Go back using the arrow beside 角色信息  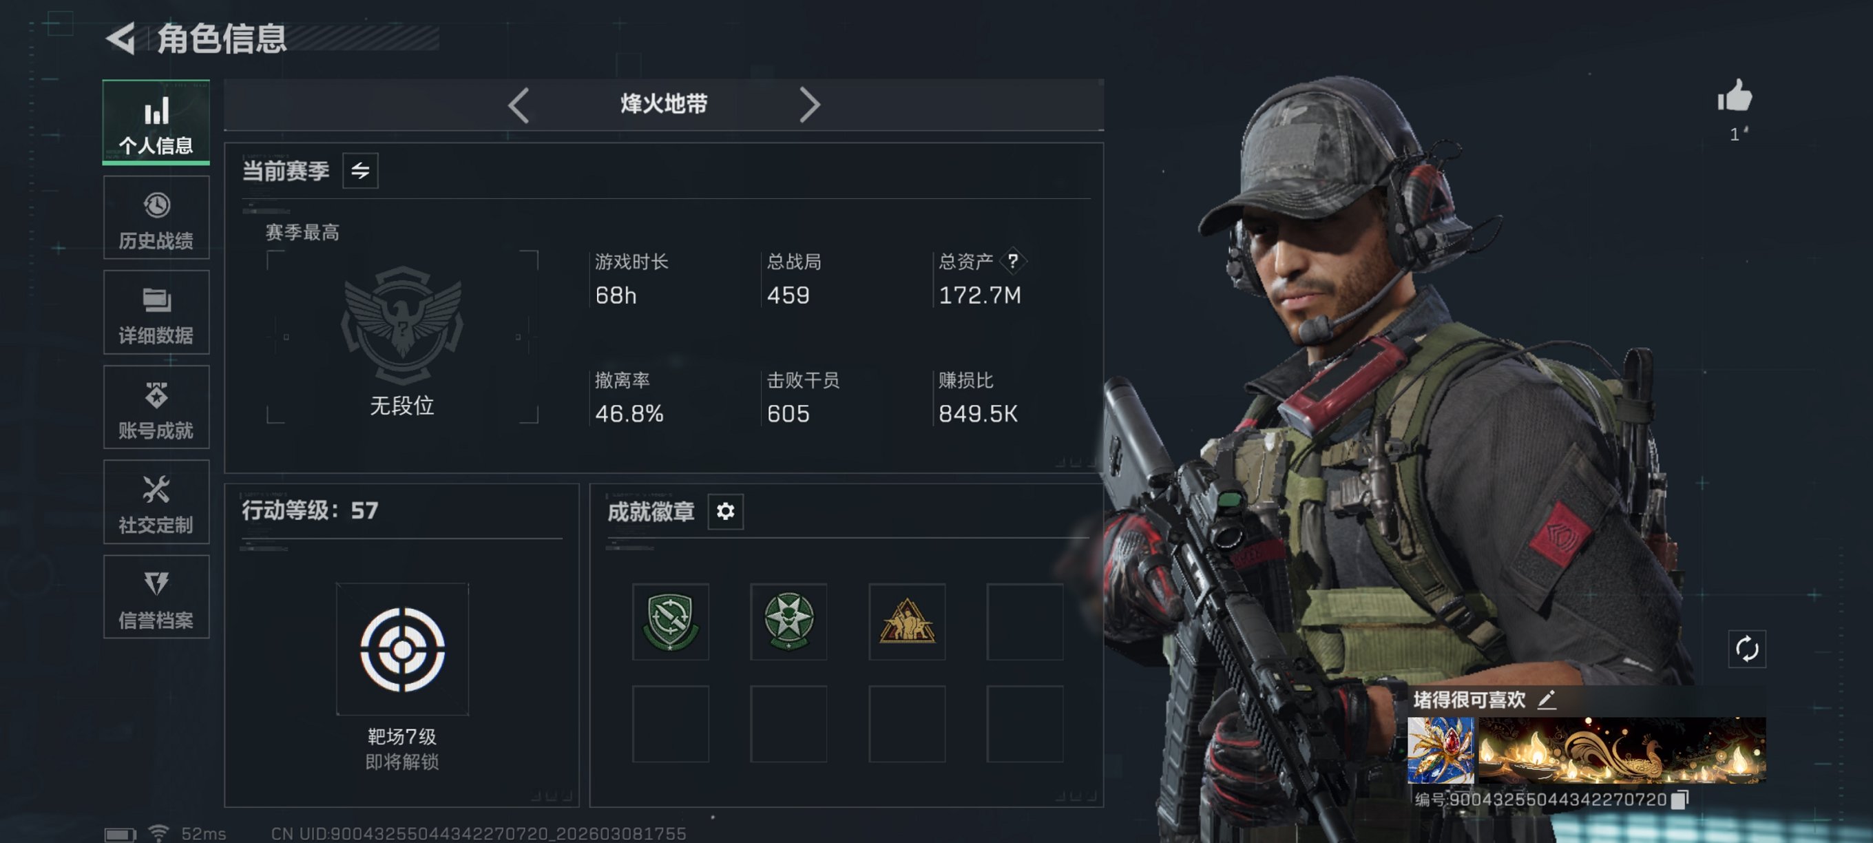[x=121, y=39]
